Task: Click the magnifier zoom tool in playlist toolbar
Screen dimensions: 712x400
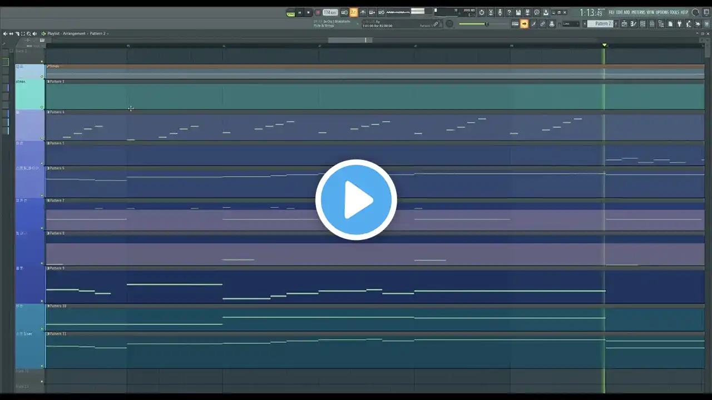Action: pos(29,33)
